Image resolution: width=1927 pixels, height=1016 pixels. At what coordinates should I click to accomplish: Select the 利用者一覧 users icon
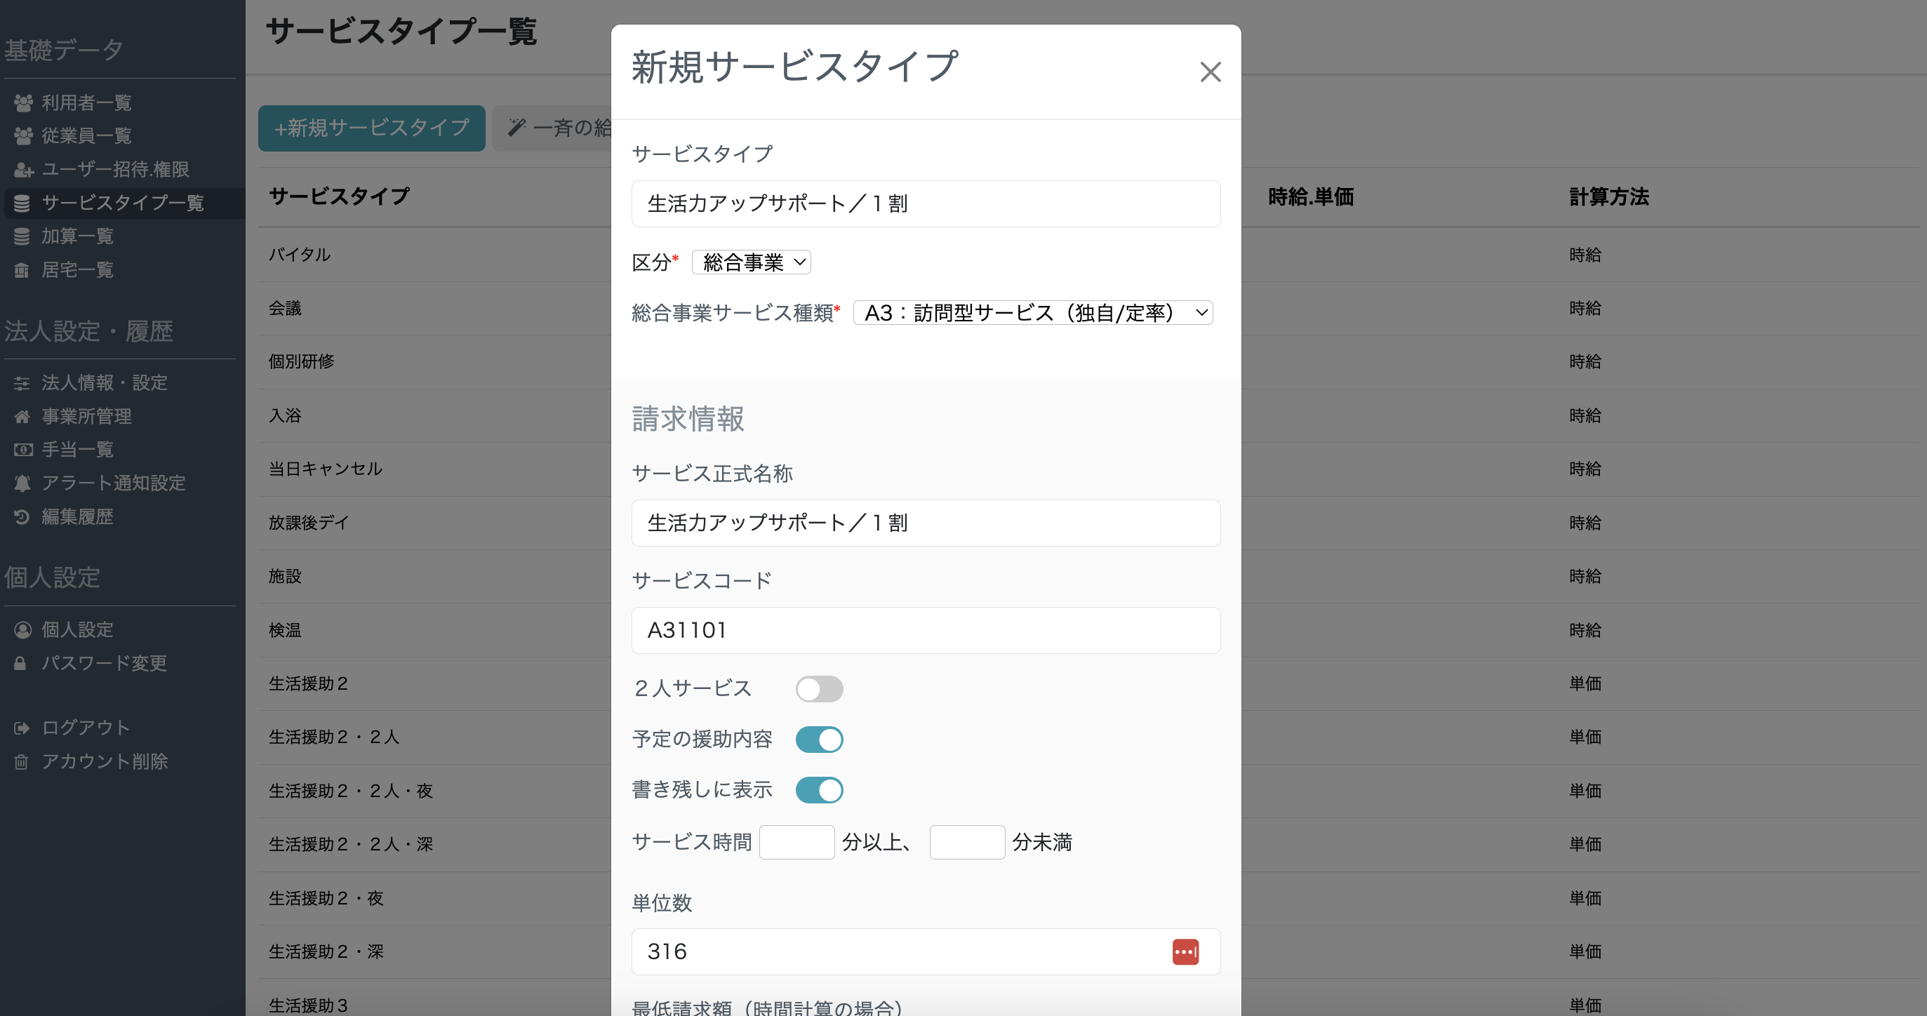[x=22, y=102]
